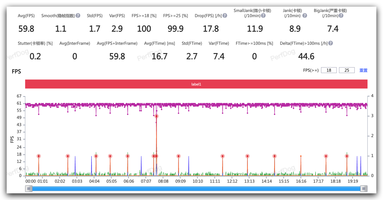Viewport: 383px width, 200px height.
Task: Click the FPS>=18 [%] metric label
Action: [x=144, y=16]
